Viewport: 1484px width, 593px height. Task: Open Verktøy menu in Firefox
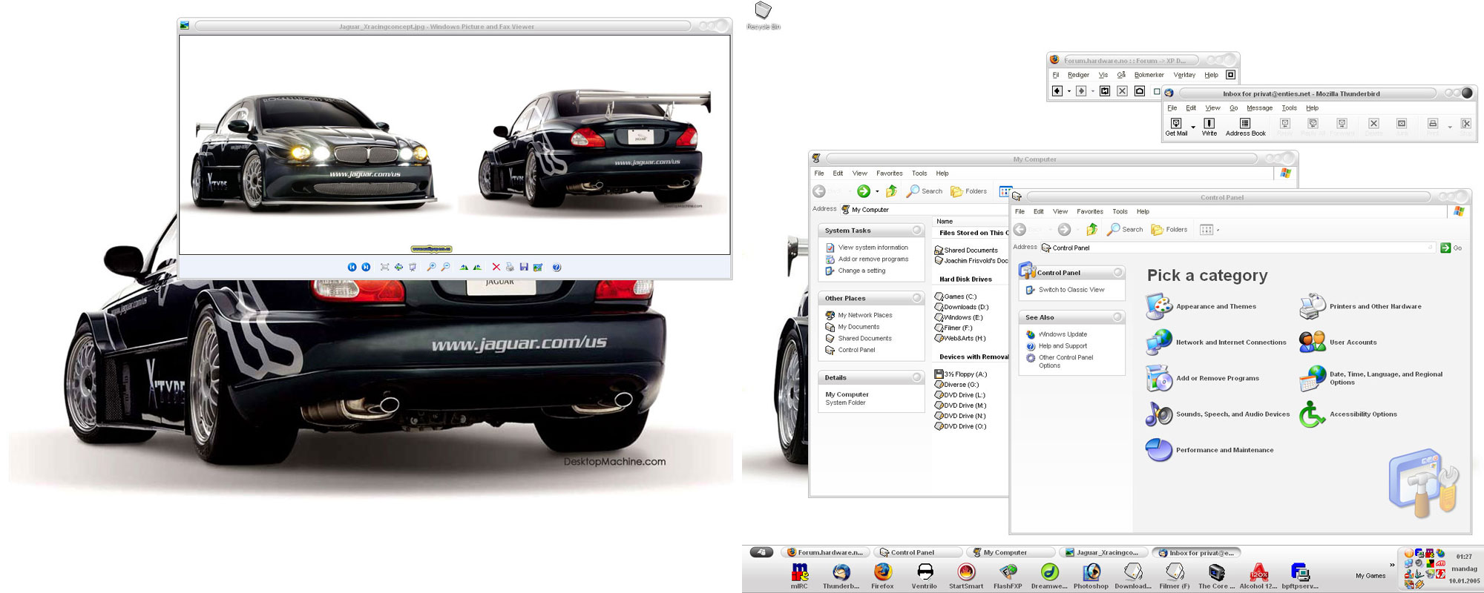[x=1184, y=75]
